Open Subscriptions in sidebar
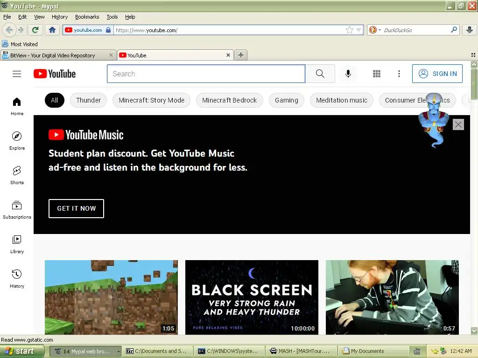This screenshot has width=478, height=358. 17,210
